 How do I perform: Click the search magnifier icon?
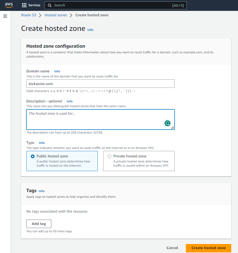pyautogui.click(x=50, y=5)
